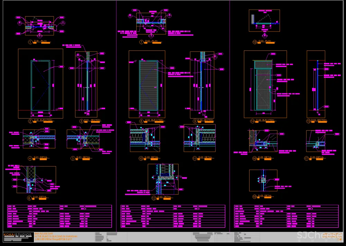Click the KOKAI STUDIOS logo
The image size is (346, 246).
(x=17, y=235)
